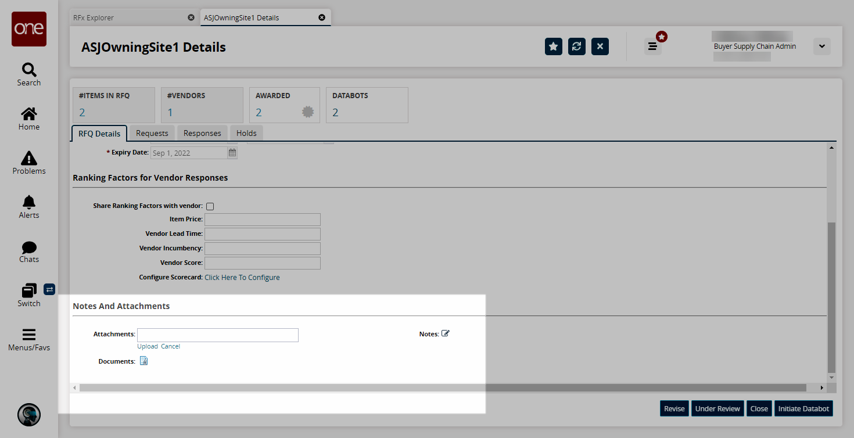Click the Expiry Date field
854x438 pixels.
(189, 153)
